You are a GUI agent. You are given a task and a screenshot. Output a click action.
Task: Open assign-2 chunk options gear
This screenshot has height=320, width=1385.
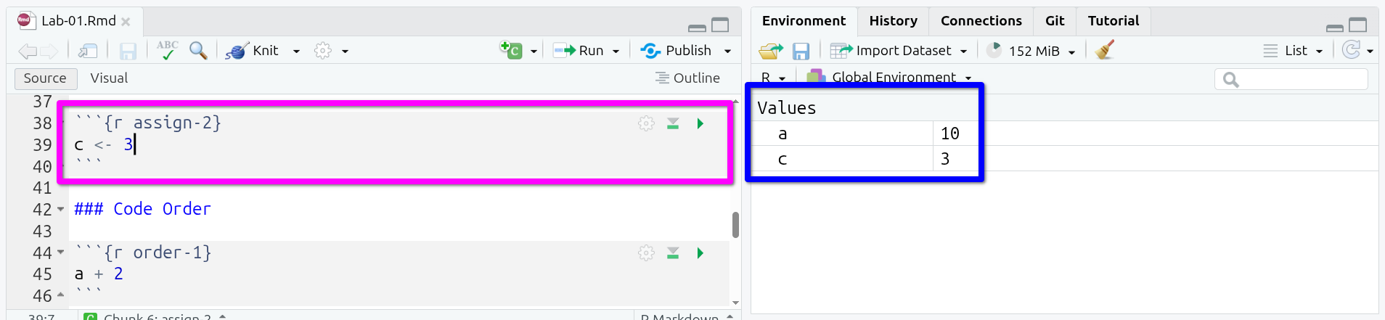pyautogui.click(x=645, y=123)
